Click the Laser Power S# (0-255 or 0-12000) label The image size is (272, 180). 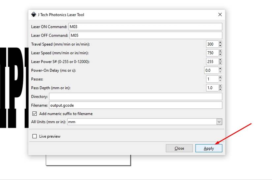click(60, 62)
